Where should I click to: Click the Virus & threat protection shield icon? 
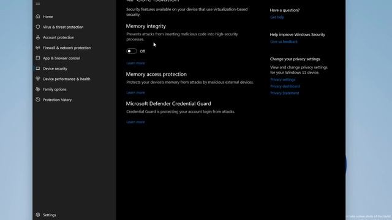pos(38,27)
